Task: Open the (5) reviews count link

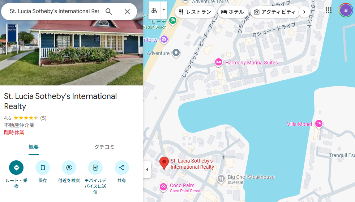Action: 43,118
